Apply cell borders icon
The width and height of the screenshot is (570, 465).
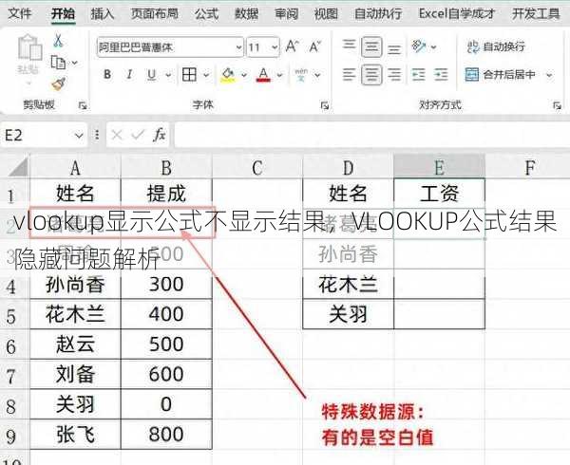click(189, 75)
